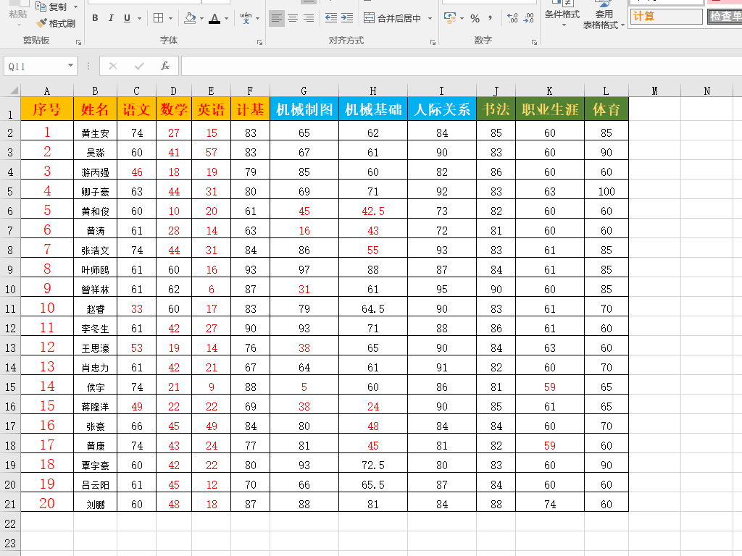Open phonetic guide dropdown arrow
Image resolution: width=742 pixels, height=556 pixels.
click(x=258, y=18)
